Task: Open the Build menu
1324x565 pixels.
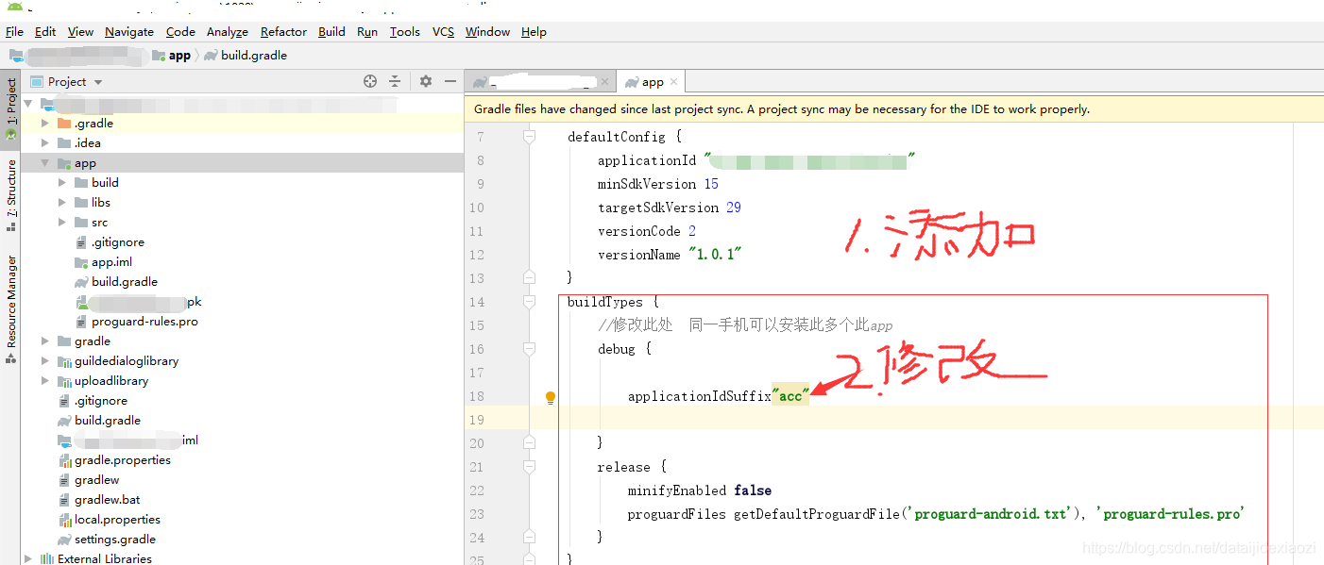Action: coord(331,32)
